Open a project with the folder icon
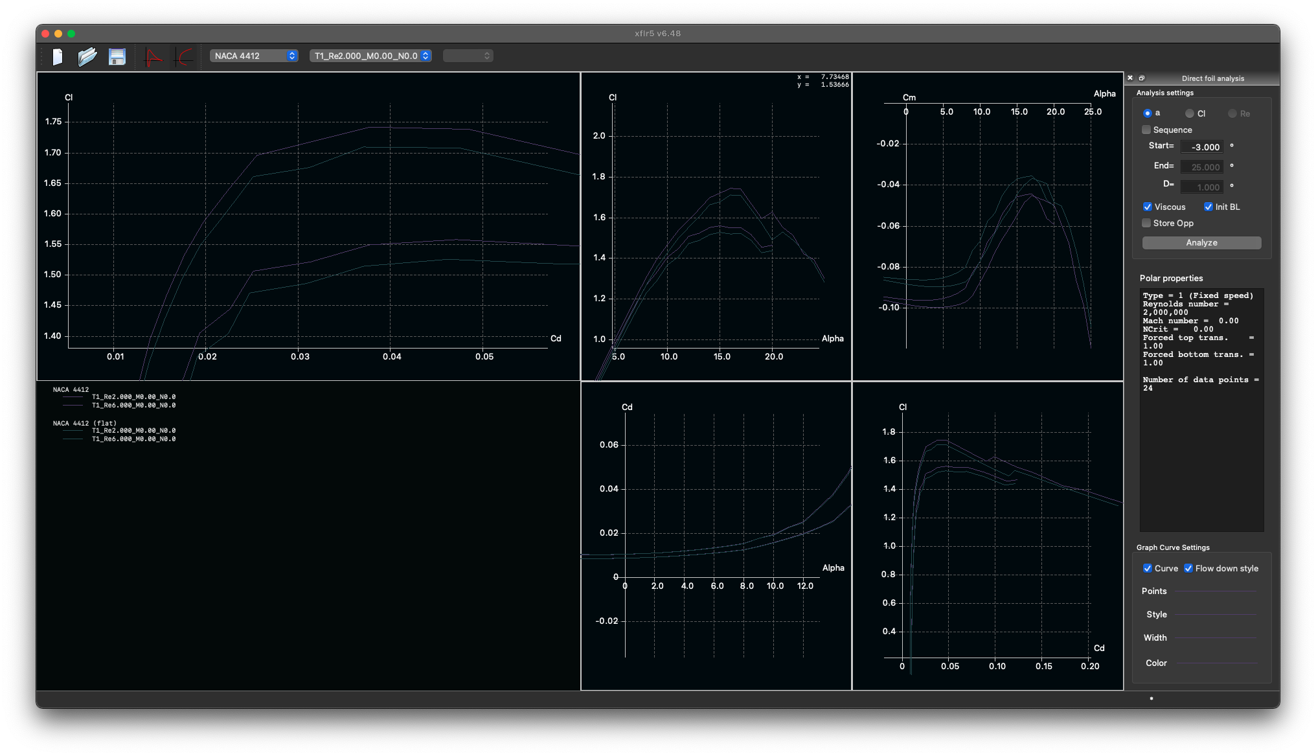The image size is (1316, 756). point(87,56)
